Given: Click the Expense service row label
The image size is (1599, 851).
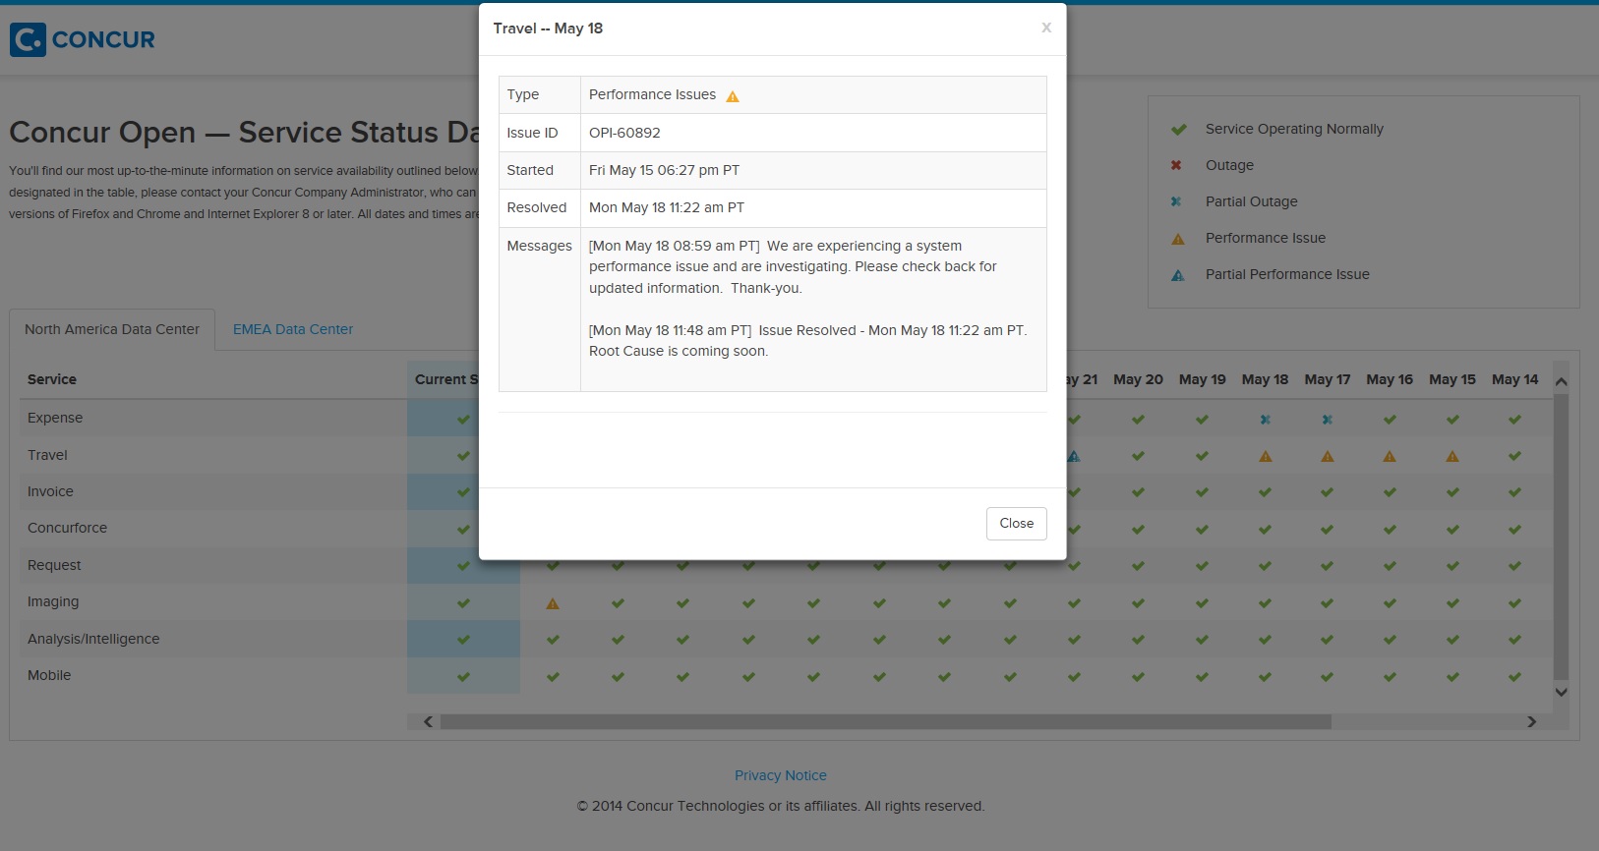Looking at the screenshot, I should pyautogui.click(x=55, y=418).
